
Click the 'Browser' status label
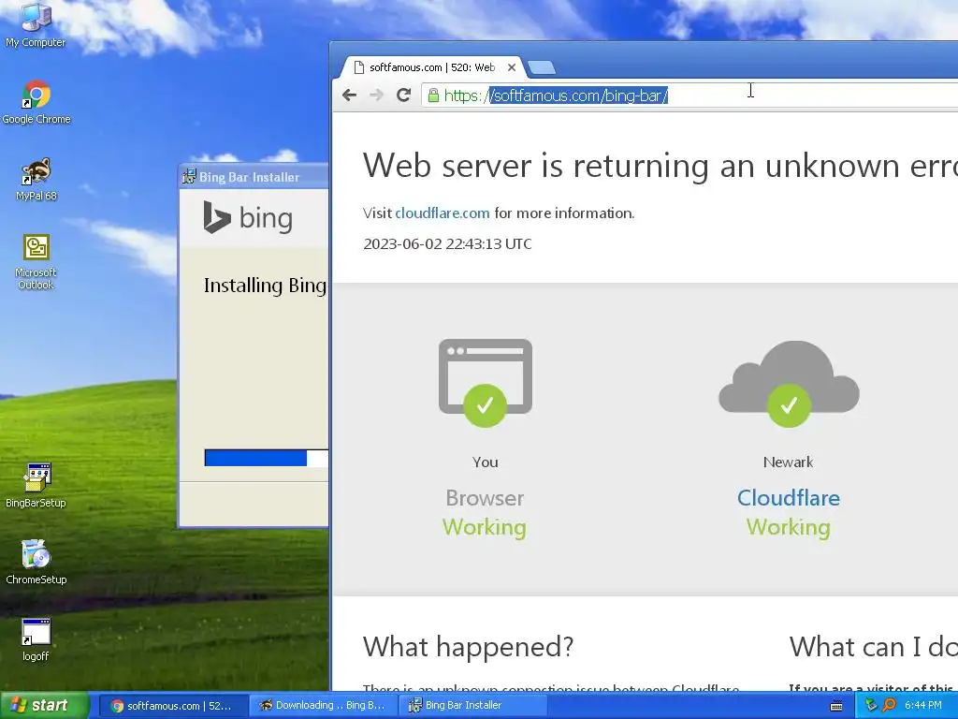click(485, 498)
